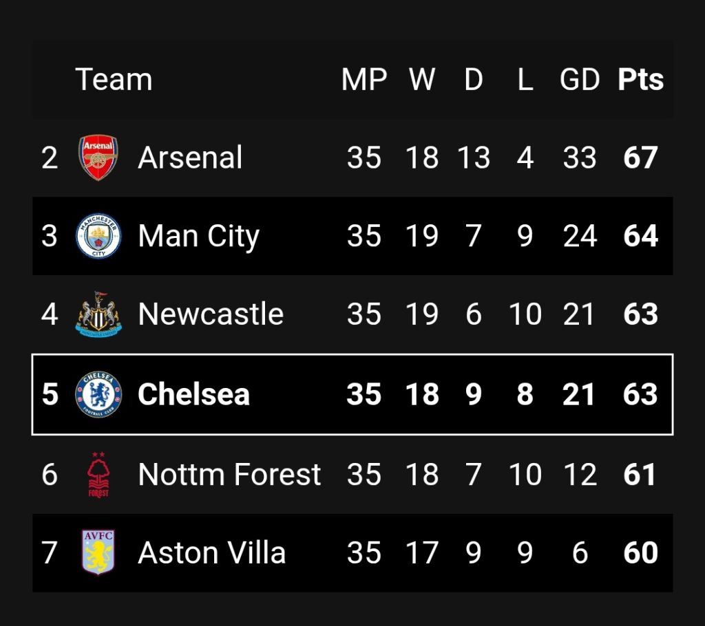The image size is (705, 626).
Task: Click the MP column header
Action: pyautogui.click(x=364, y=80)
